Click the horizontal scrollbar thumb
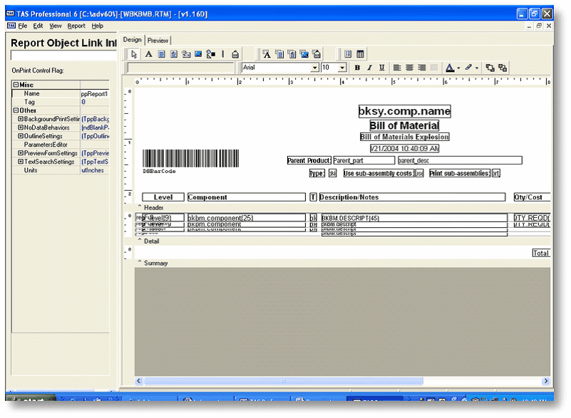 [284, 381]
